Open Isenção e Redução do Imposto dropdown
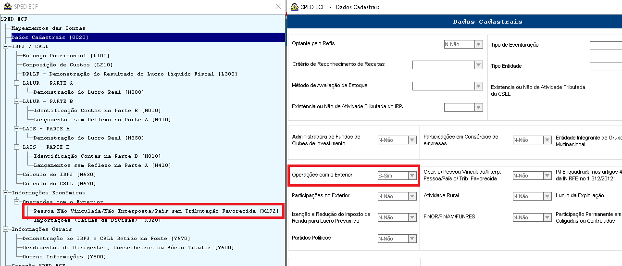Viewport: 622px width, 266px height. pos(412,217)
